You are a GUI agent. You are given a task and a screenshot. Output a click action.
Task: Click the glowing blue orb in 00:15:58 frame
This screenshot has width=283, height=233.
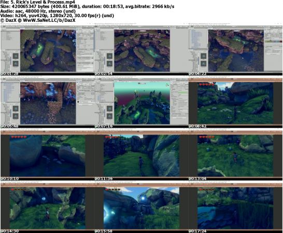coord(143,198)
